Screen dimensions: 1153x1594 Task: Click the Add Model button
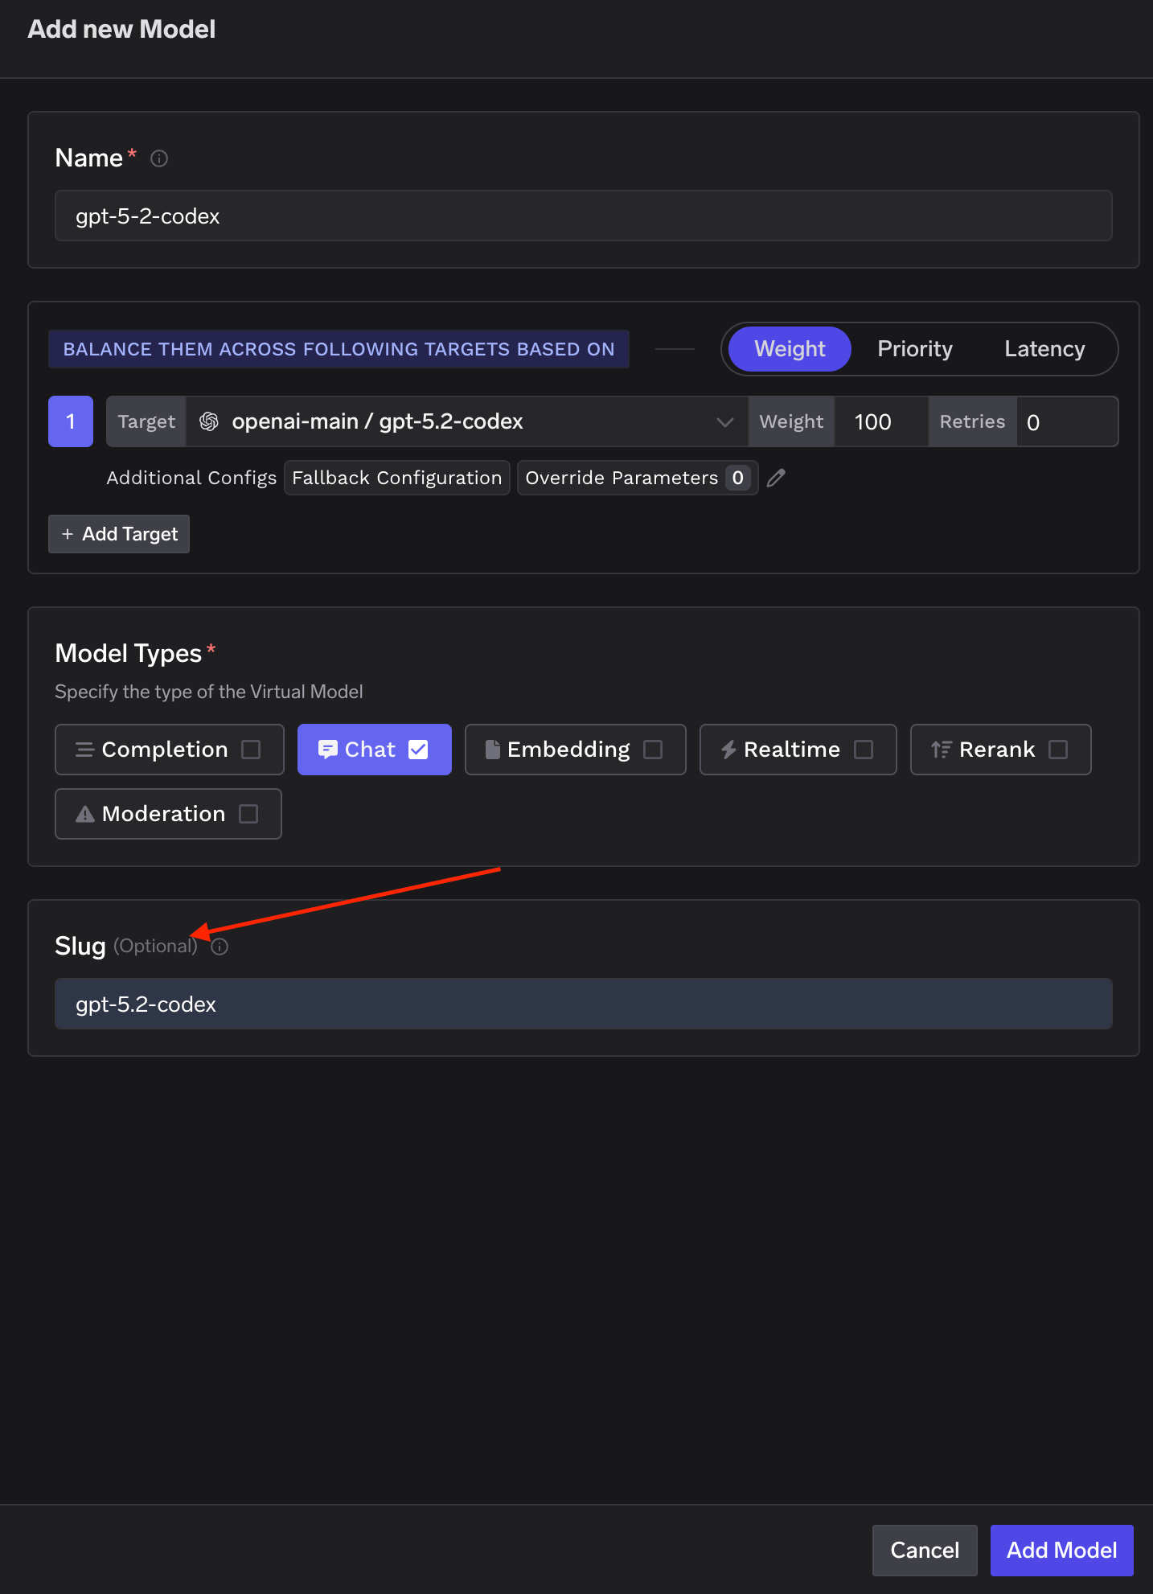click(x=1062, y=1551)
